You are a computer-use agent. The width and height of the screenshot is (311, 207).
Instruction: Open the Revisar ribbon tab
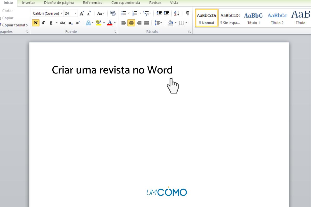(155, 3)
